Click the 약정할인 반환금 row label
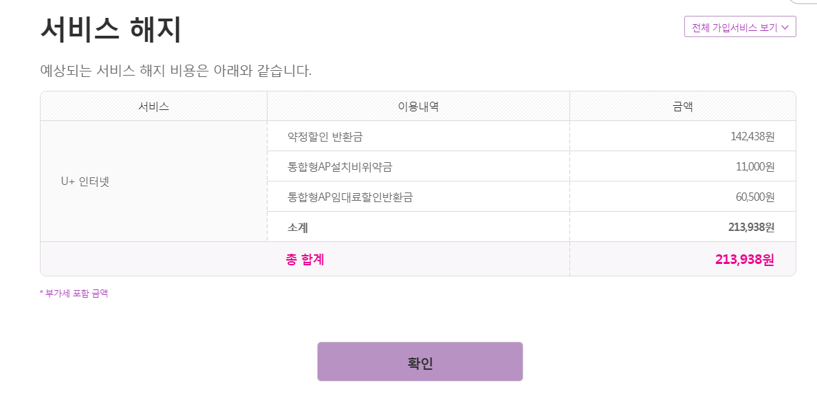The height and width of the screenshot is (420, 817). click(x=325, y=136)
